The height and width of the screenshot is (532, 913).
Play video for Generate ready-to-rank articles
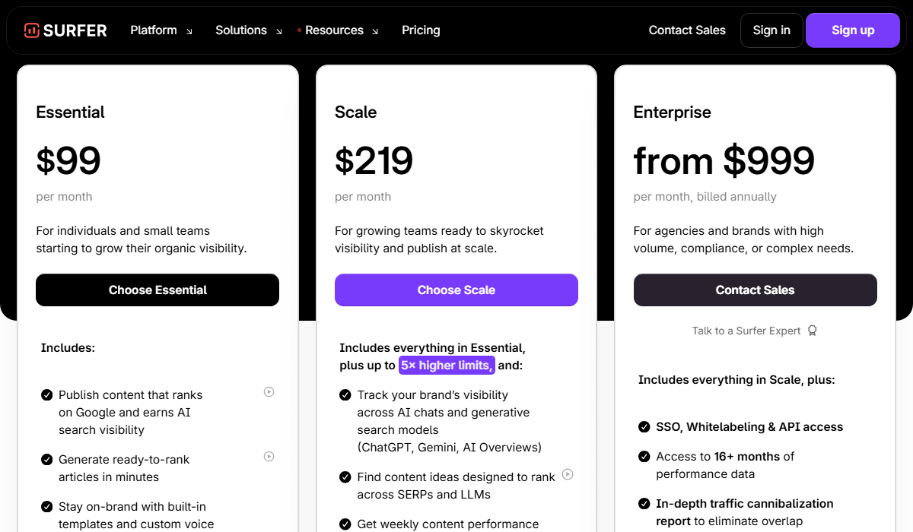pos(269,457)
